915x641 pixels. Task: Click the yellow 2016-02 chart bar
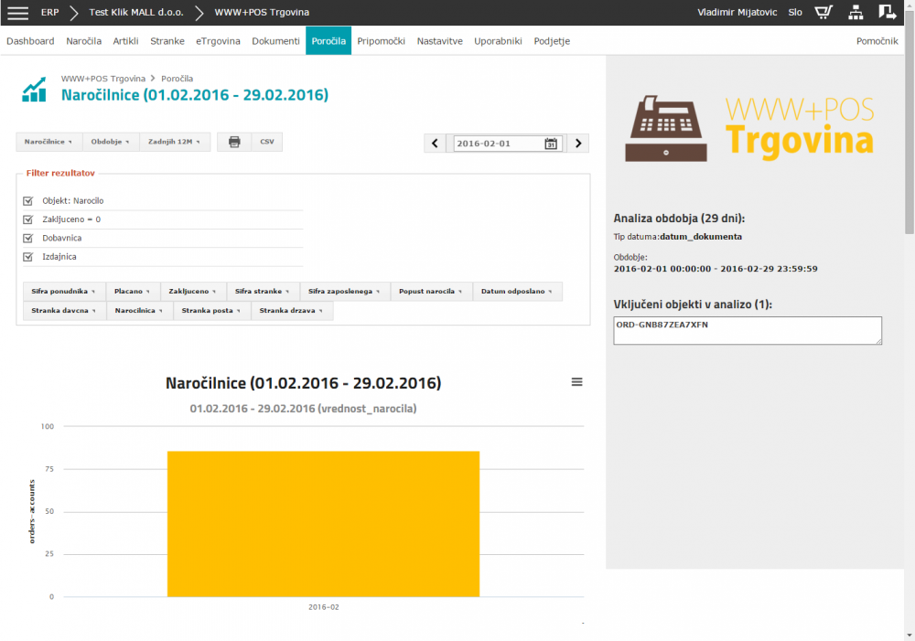pyautogui.click(x=323, y=523)
